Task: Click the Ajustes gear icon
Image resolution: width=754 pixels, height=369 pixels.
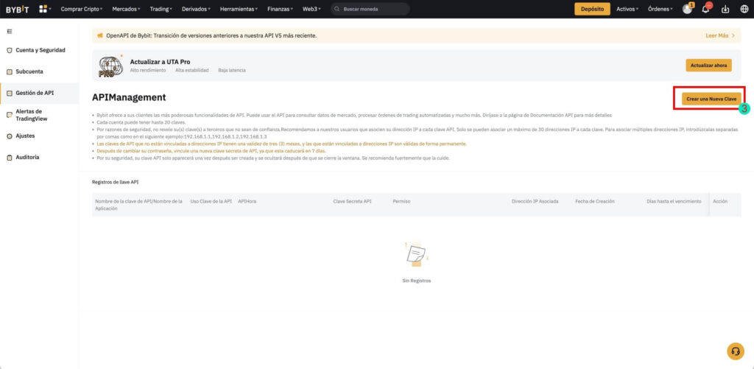Action: click(9, 136)
